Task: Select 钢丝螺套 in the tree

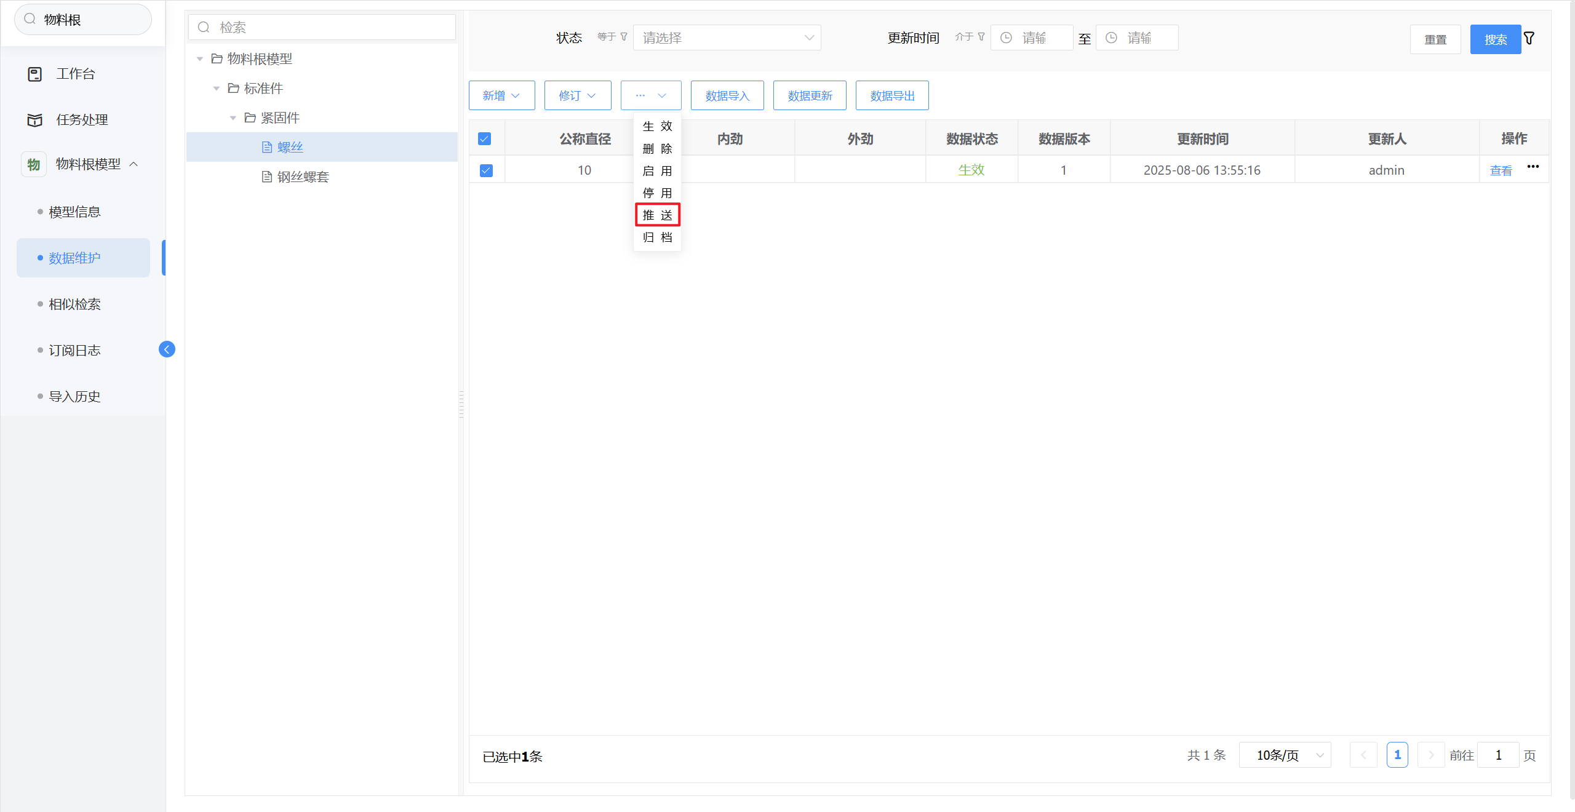Action: [x=303, y=177]
